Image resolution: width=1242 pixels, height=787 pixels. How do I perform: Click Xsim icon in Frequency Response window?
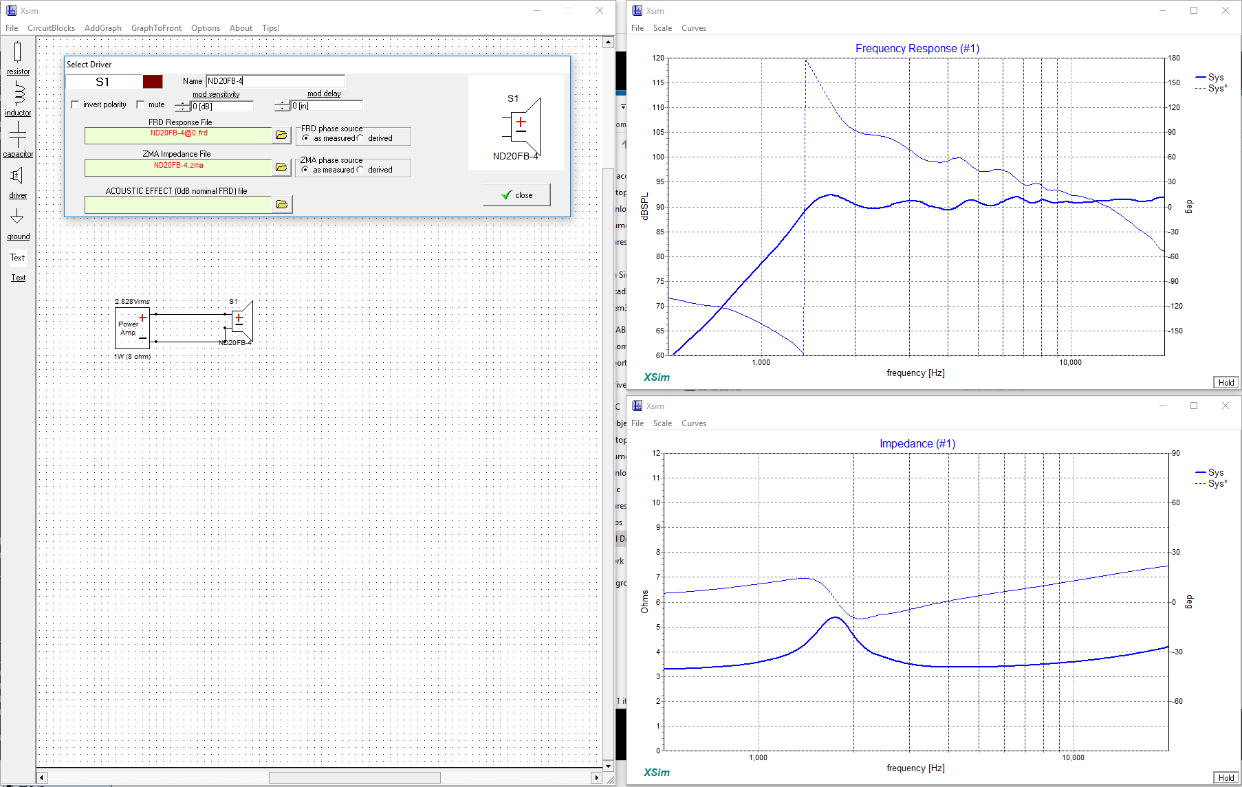point(637,10)
